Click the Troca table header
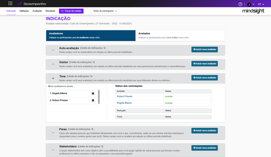 pos(139,117)
